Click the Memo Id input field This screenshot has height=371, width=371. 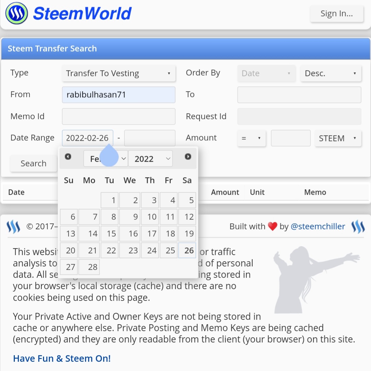(x=119, y=116)
